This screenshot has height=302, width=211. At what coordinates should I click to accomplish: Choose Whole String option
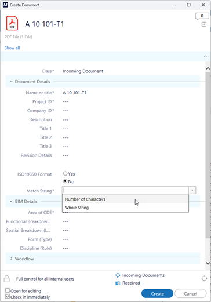125,208
